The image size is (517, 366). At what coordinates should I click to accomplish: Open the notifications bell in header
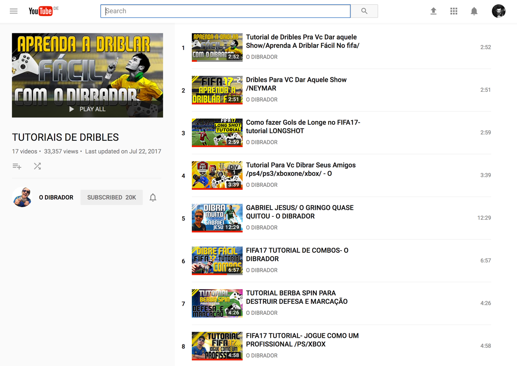click(474, 11)
